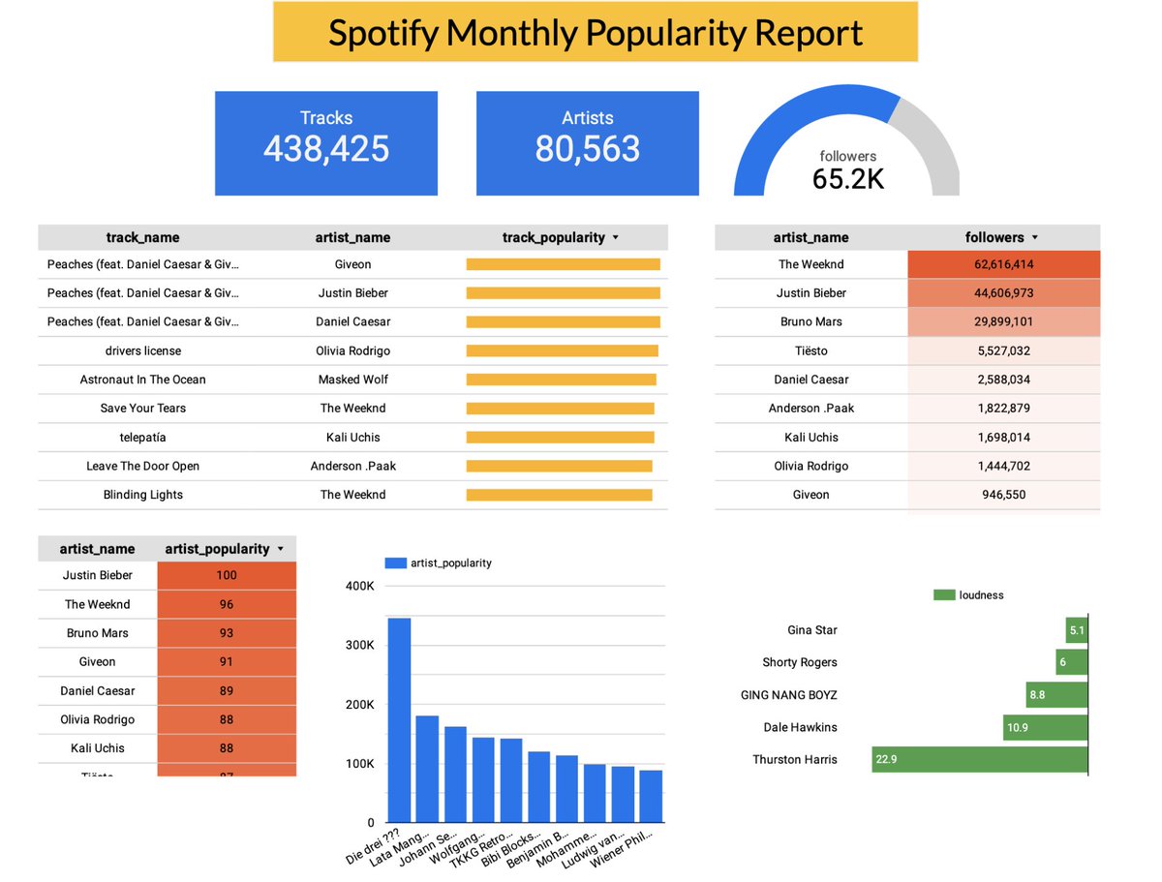Click Olivia Rodrigo in followers table
Image resolution: width=1162 pixels, height=882 pixels.
[811, 466]
